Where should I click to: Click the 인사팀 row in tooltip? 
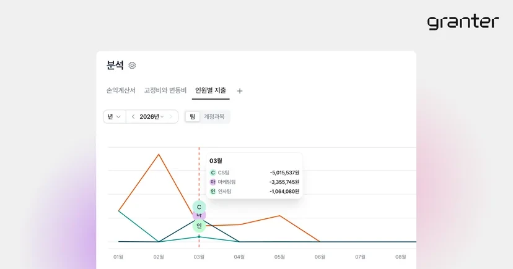pos(254,191)
